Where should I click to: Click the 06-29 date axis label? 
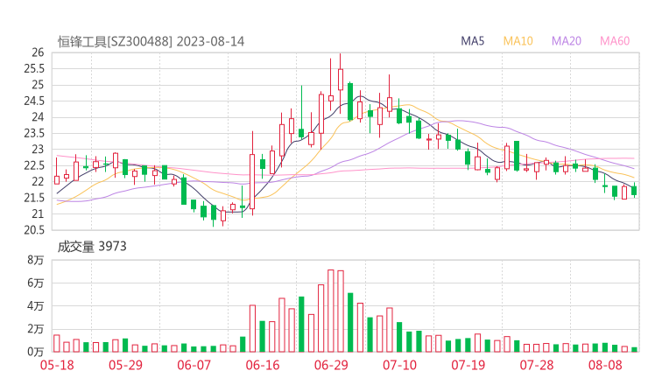(331, 365)
